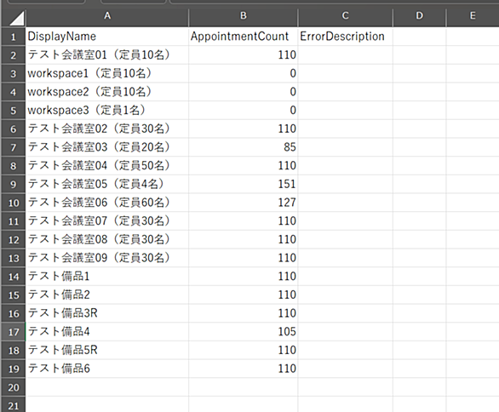The image size is (499, 412).
Task: Select cell テスト備品1
Action: (x=107, y=277)
